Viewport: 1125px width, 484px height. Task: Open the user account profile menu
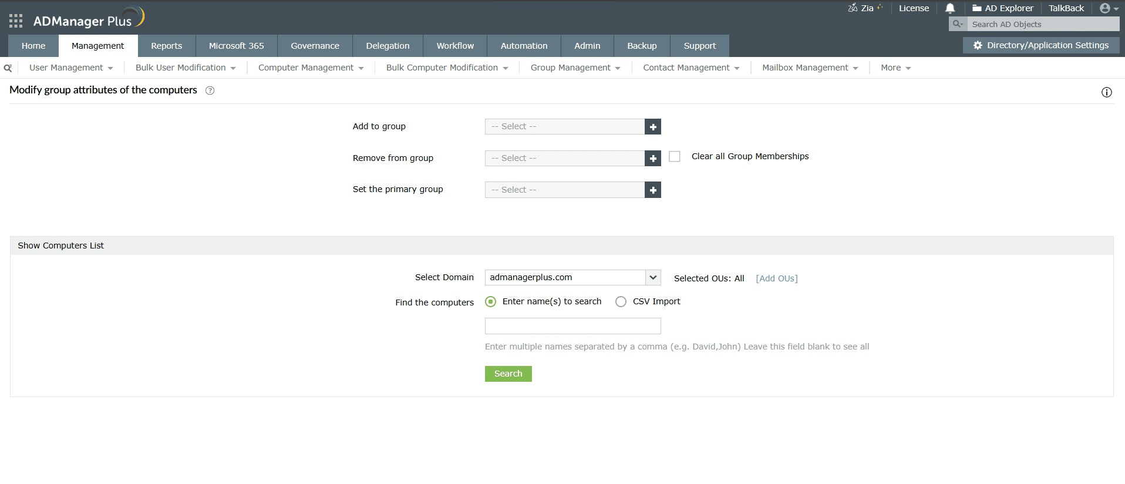click(1109, 8)
